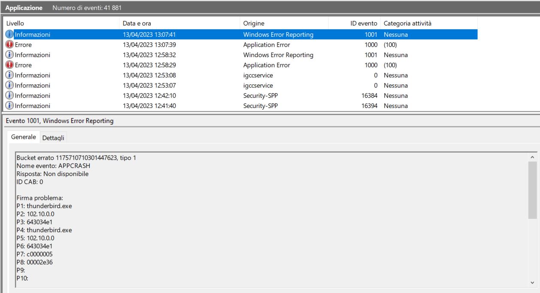The image size is (540, 293).
Task: Select the 13/04/2023 12:58:32 date cell
Action: [149, 55]
